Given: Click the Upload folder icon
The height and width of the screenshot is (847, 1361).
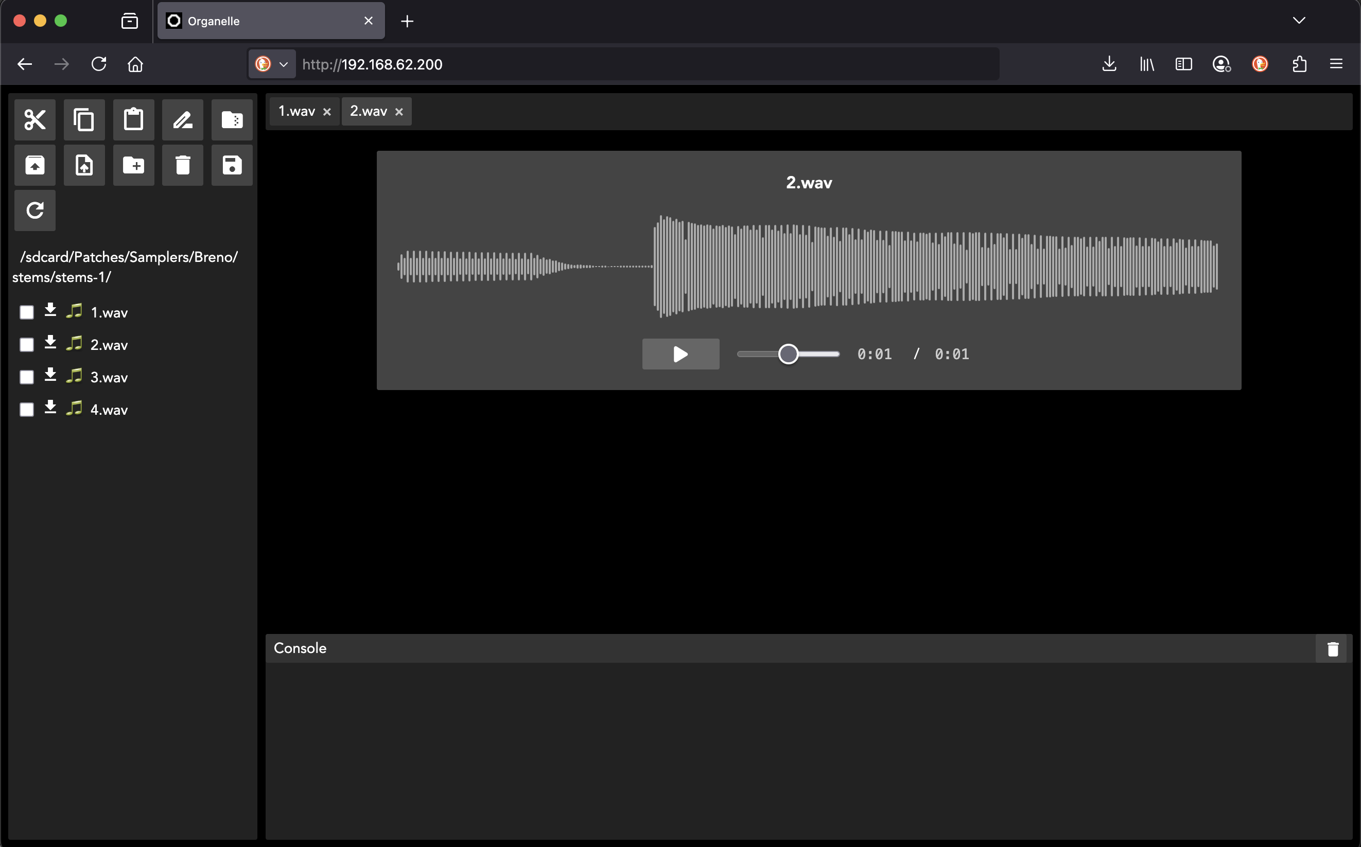Looking at the screenshot, I should pos(34,165).
